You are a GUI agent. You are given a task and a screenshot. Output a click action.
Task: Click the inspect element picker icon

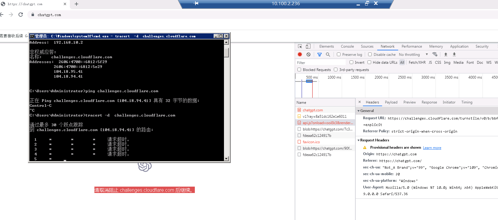pos(300,46)
